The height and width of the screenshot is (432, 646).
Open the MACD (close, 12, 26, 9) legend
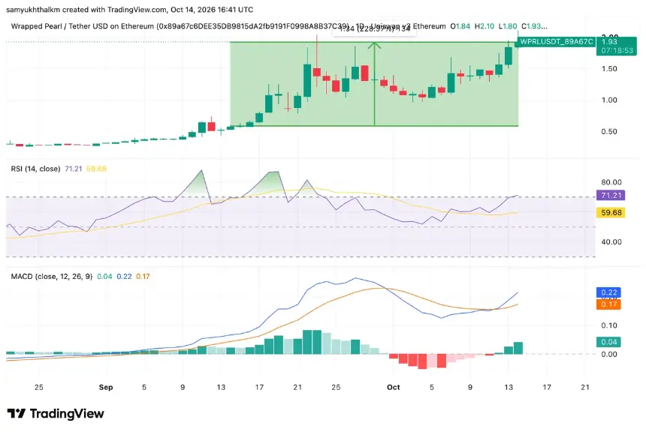[52, 277]
